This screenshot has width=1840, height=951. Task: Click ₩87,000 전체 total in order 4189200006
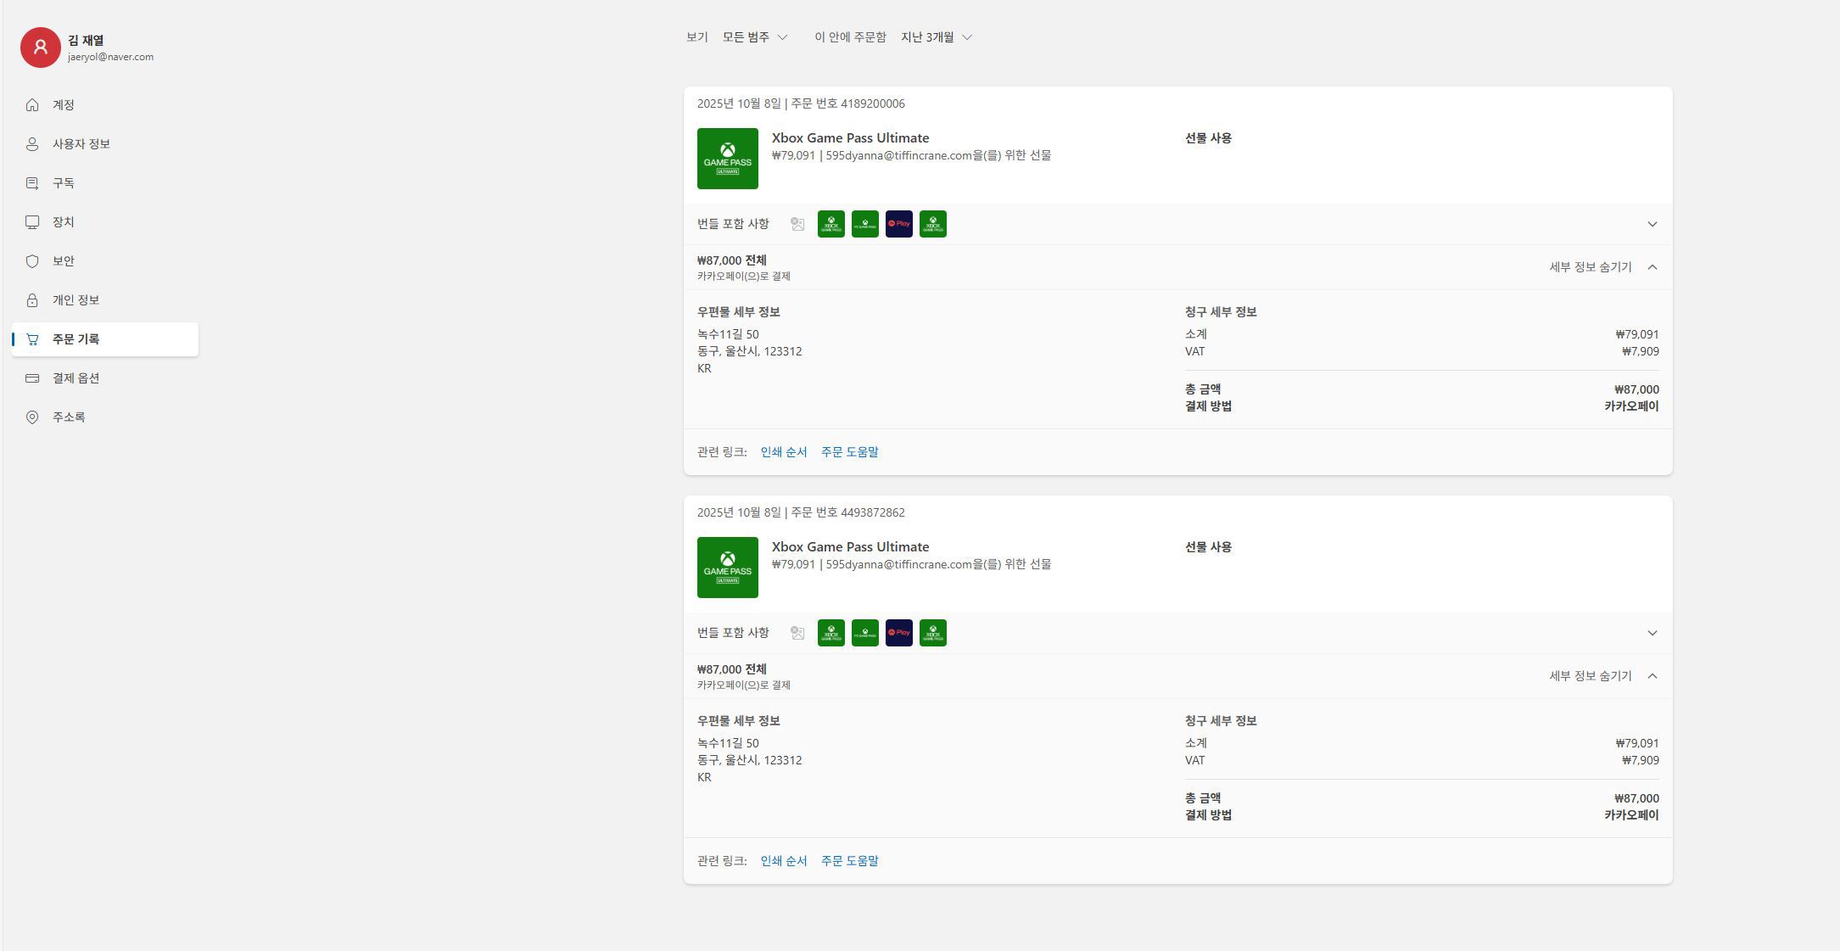click(731, 260)
